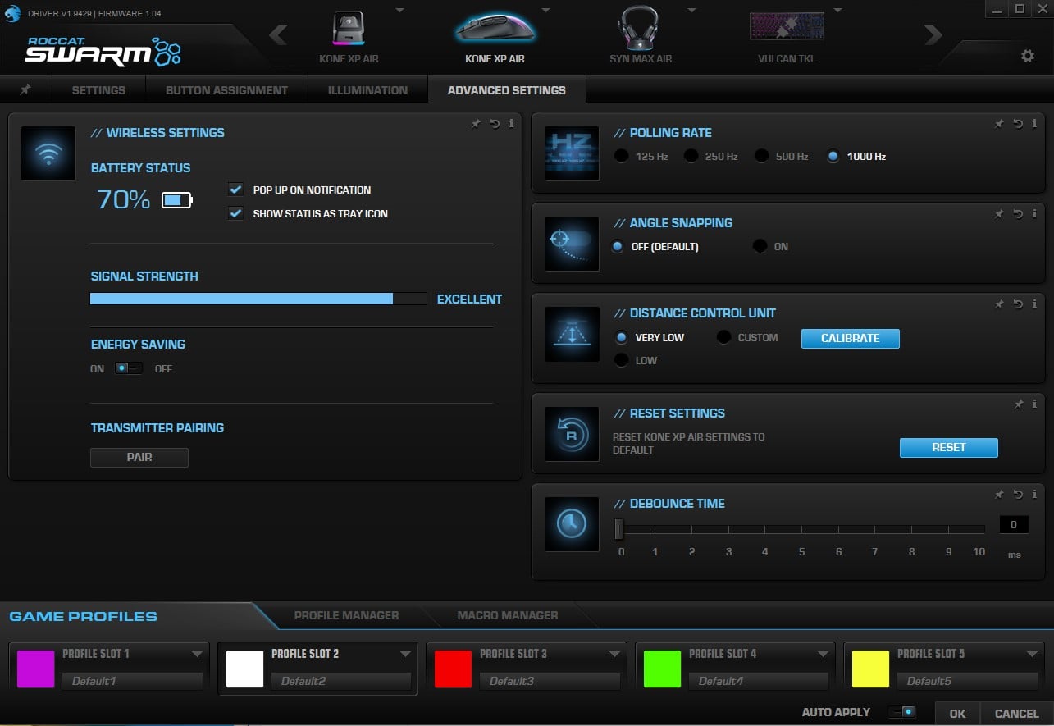Expand the Profile Slot 1 dropdown

click(x=197, y=654)
